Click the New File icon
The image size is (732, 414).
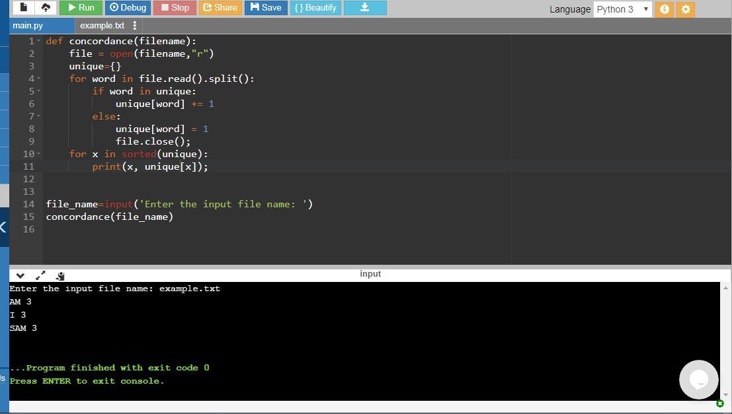click(24, 8)
